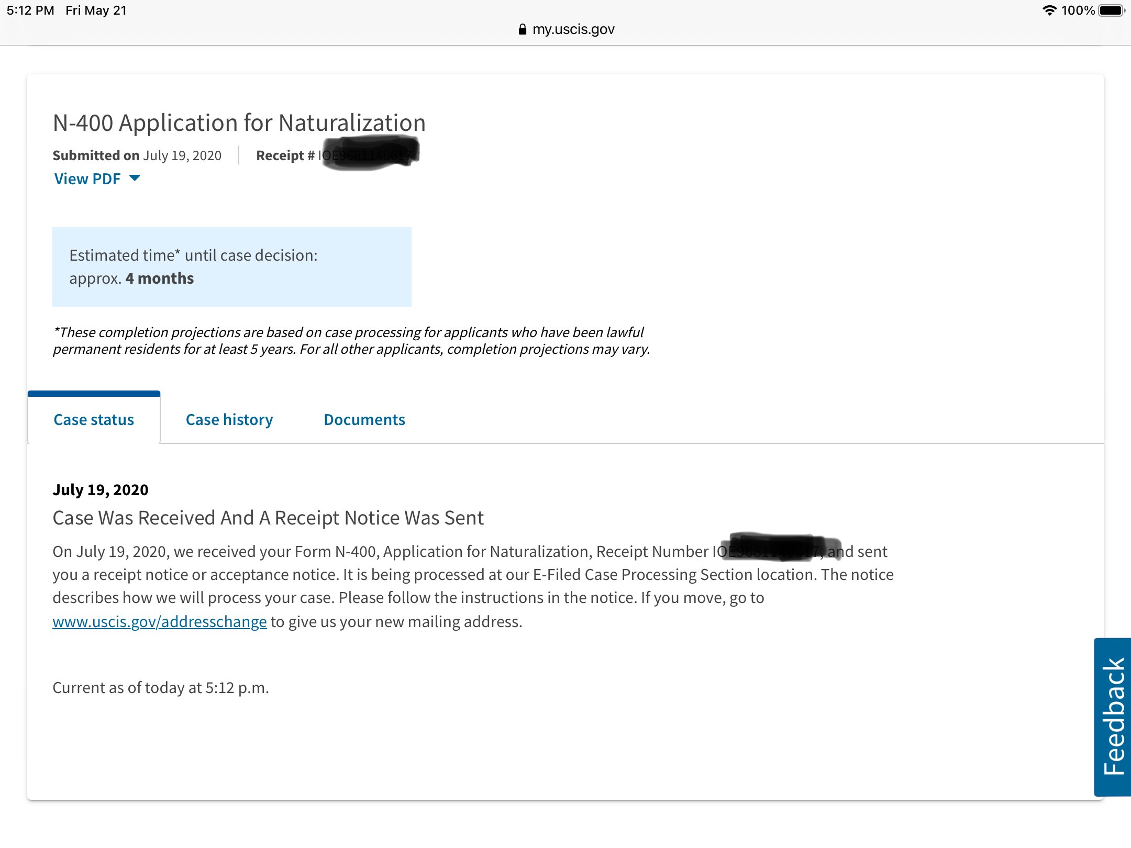Open the Documents tab
Screen dimensions: 1131x848
tap(364, 420)
